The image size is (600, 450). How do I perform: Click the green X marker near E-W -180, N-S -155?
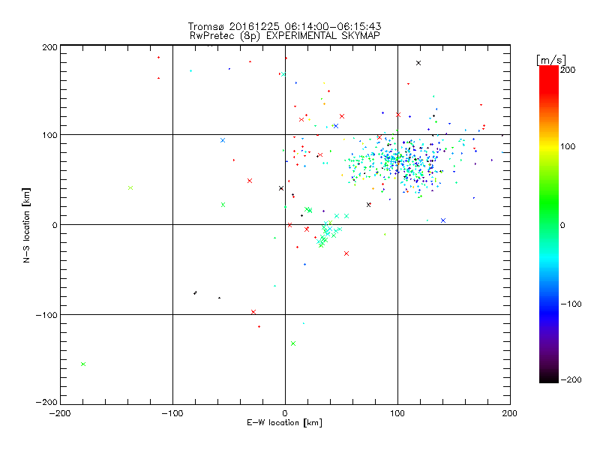(83, 364)
